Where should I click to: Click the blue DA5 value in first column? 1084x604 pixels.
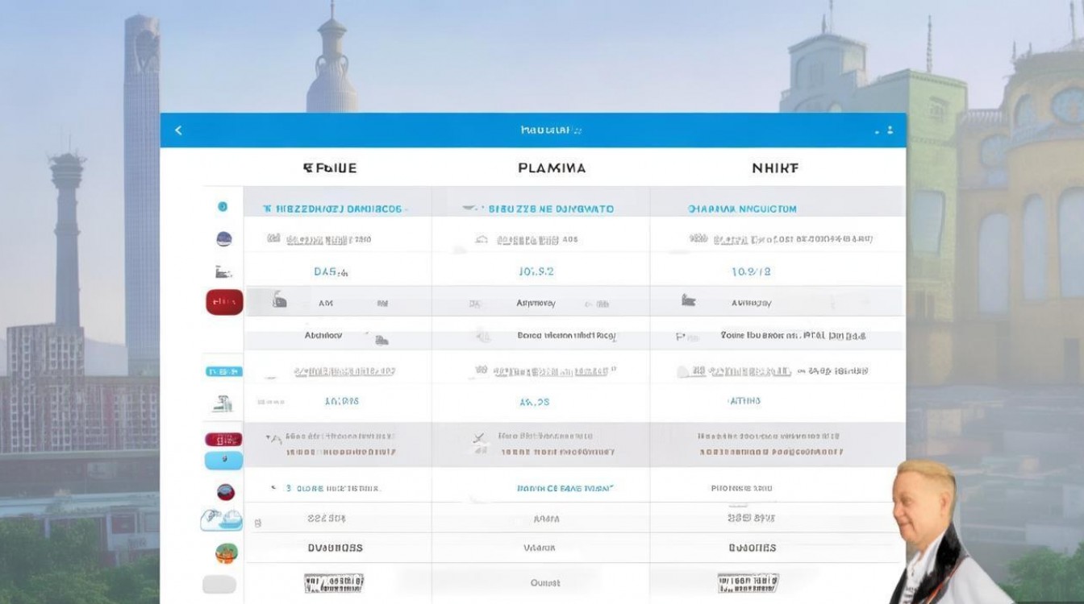pos(331,272)
